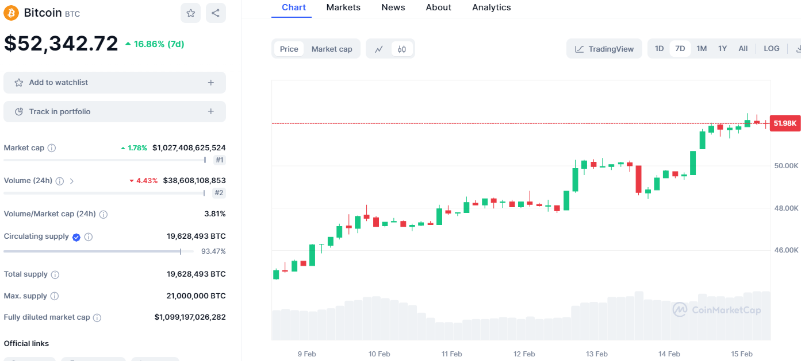Open the TradingView chart button
Screen dimensions: 801x361
(x=604, y=49)
